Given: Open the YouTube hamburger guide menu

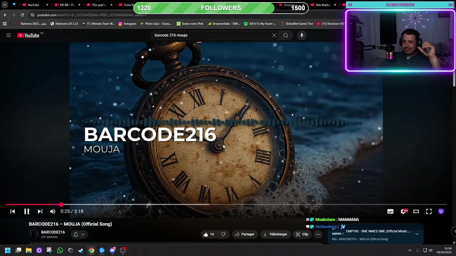Looking at the screenshot, I should coord(9,35).
